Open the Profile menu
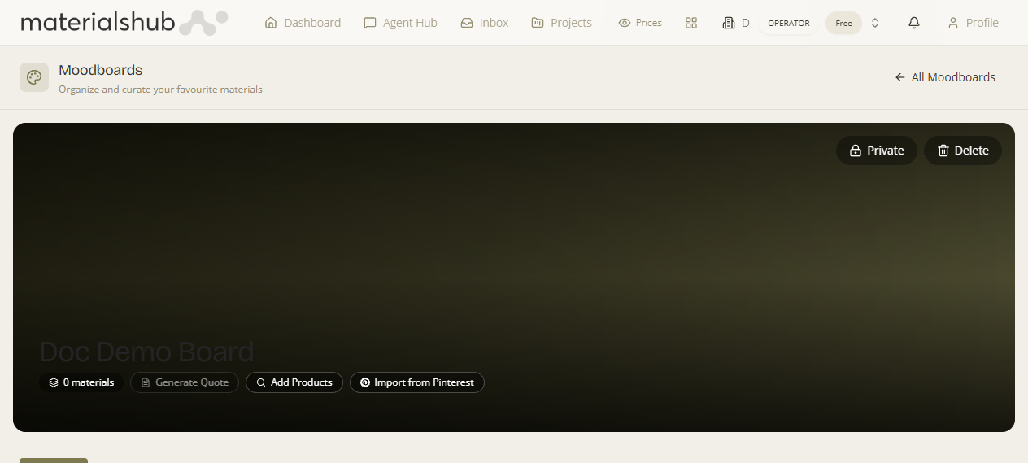The width and height of the screenshot is (1028, 463). [x=974, y=23]
